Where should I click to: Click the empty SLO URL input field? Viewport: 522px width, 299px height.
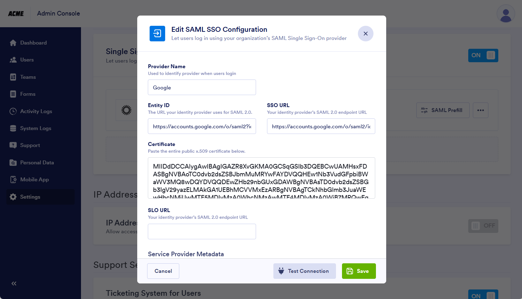click(202, 231)
